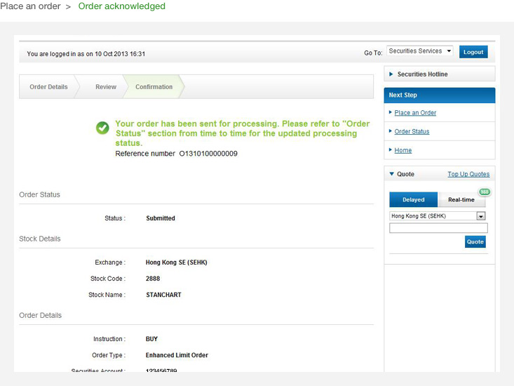Viewport: 514px width, 386px height.
Task: Collapse the Quote panel triangle
Action: coord(391,174)
